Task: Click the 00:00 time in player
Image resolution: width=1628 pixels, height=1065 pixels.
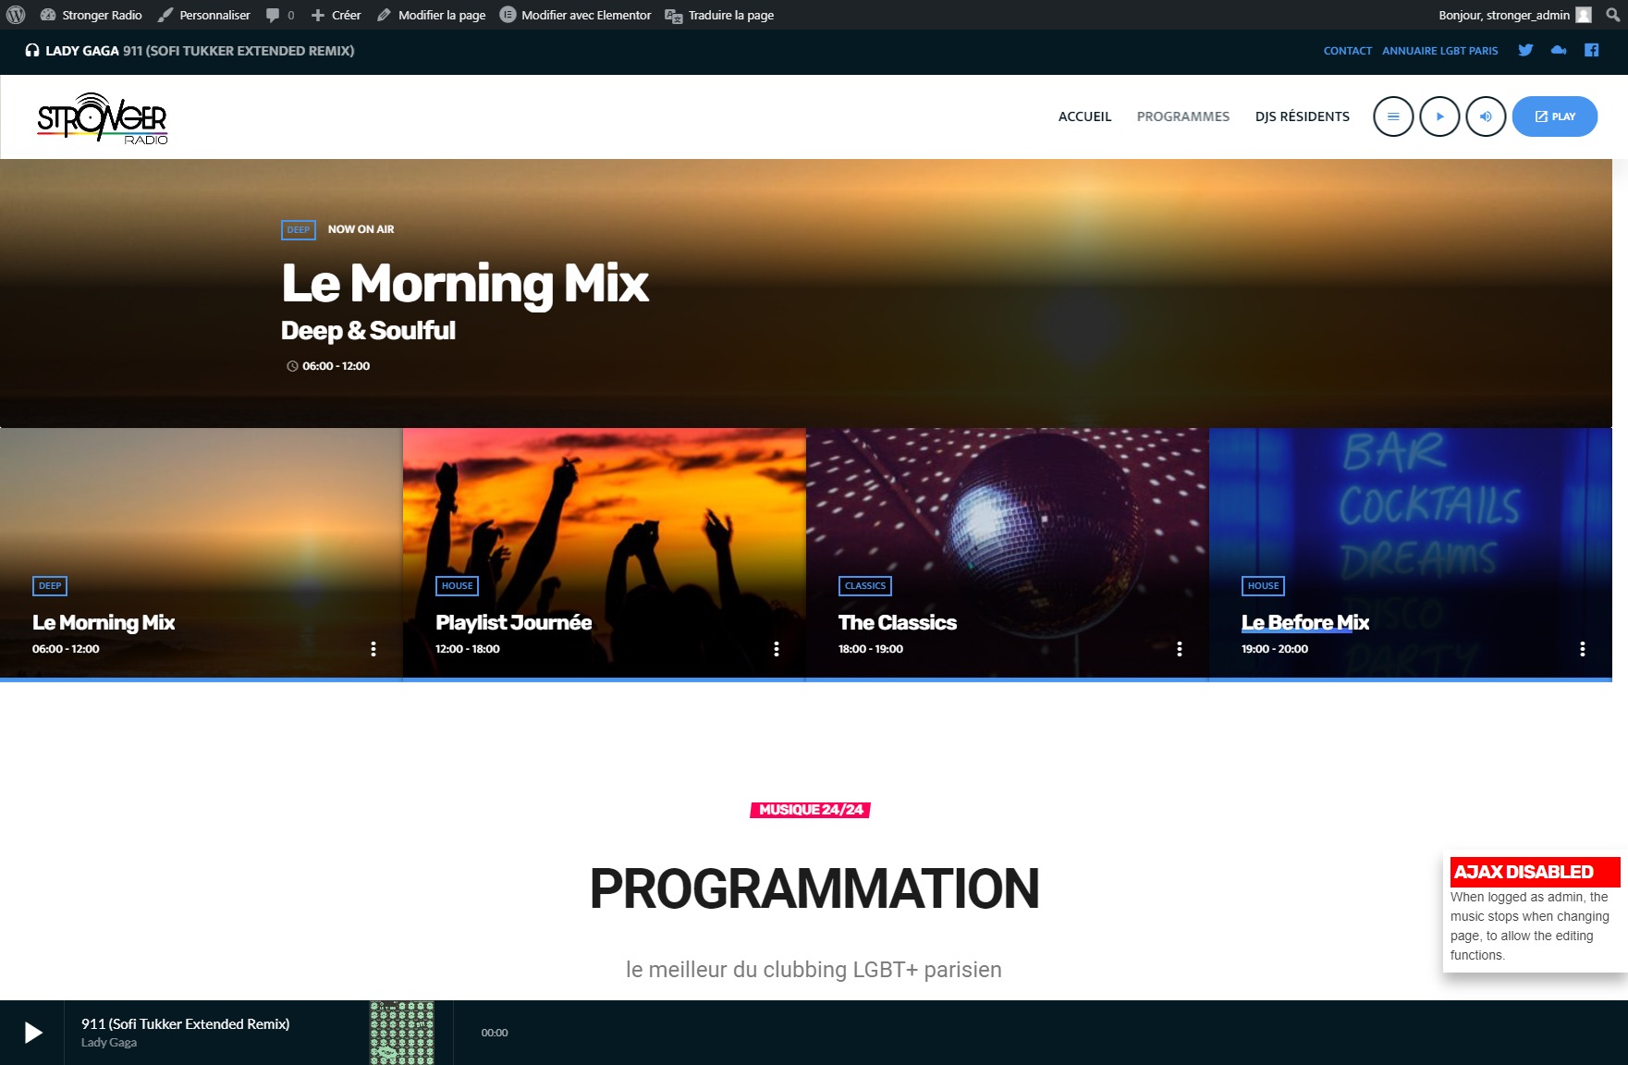Action: tap(494, 1033)
